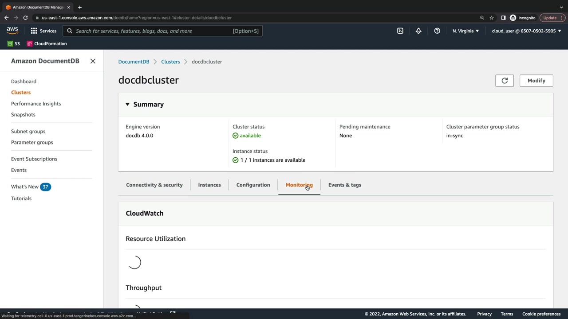Switch to the Configuration tab
Screen dimensions: 568x319
pyautogui.click(x=253, y=185)
